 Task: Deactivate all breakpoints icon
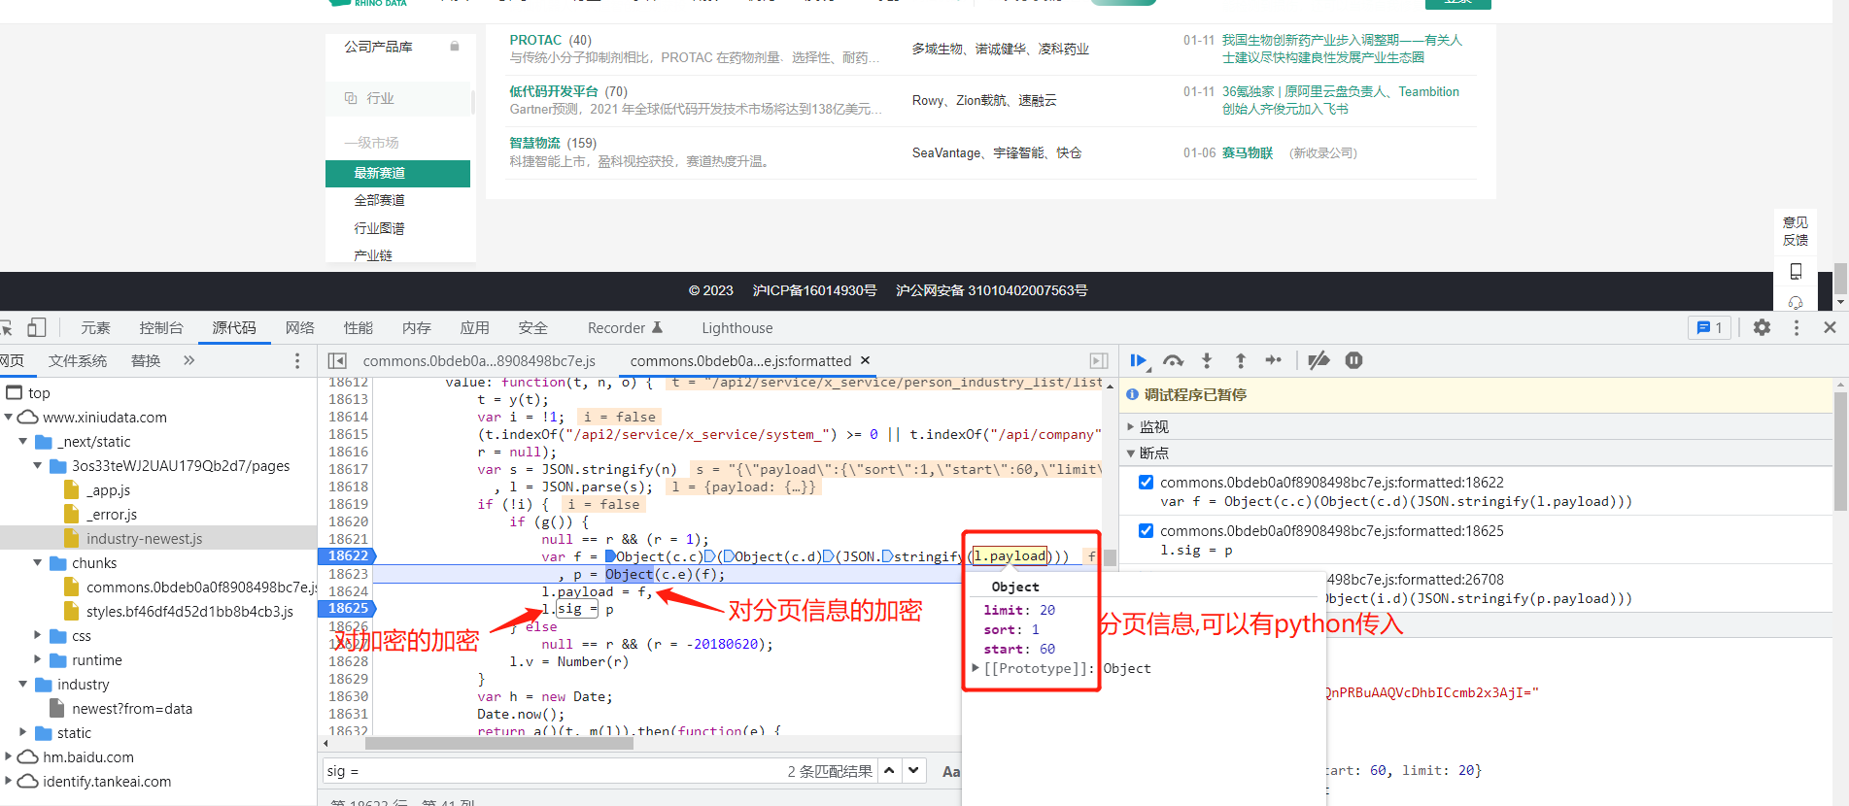coord(1318,361)
